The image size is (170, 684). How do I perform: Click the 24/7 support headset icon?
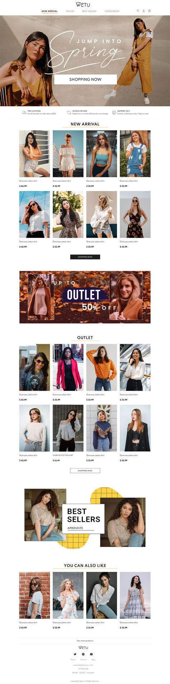tap(114, 112)
